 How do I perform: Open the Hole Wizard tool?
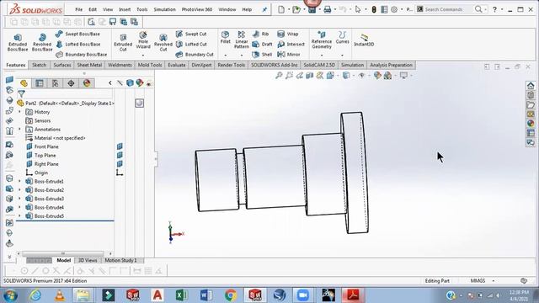tap(143, 40)
